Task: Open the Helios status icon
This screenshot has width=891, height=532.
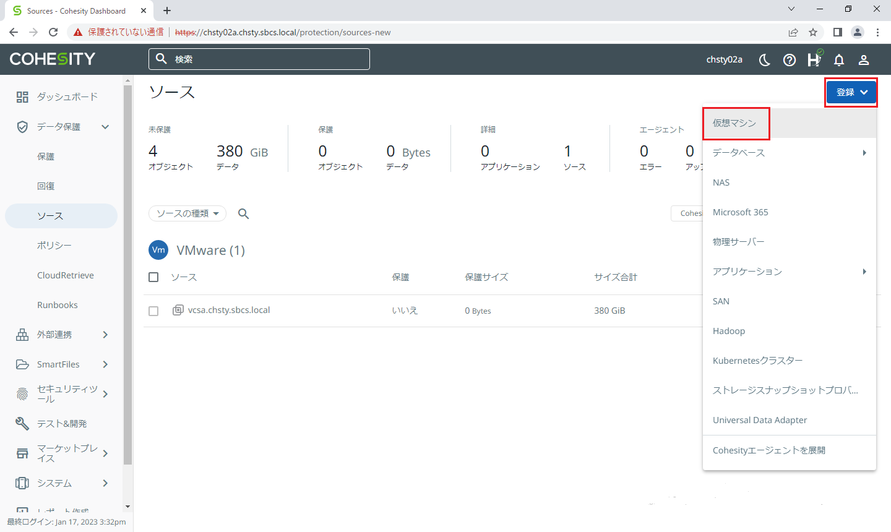Action: [814, 59]
